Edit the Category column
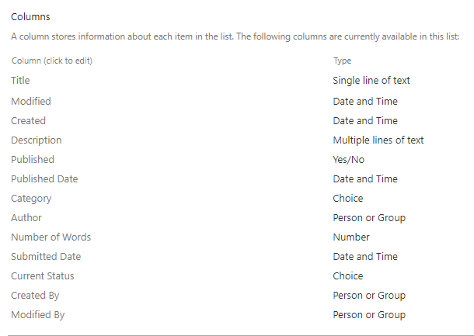This screenshot has width=474, height=336. click(x=31, y=199)
